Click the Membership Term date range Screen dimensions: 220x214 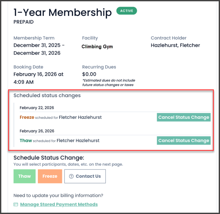coord(39,49)
